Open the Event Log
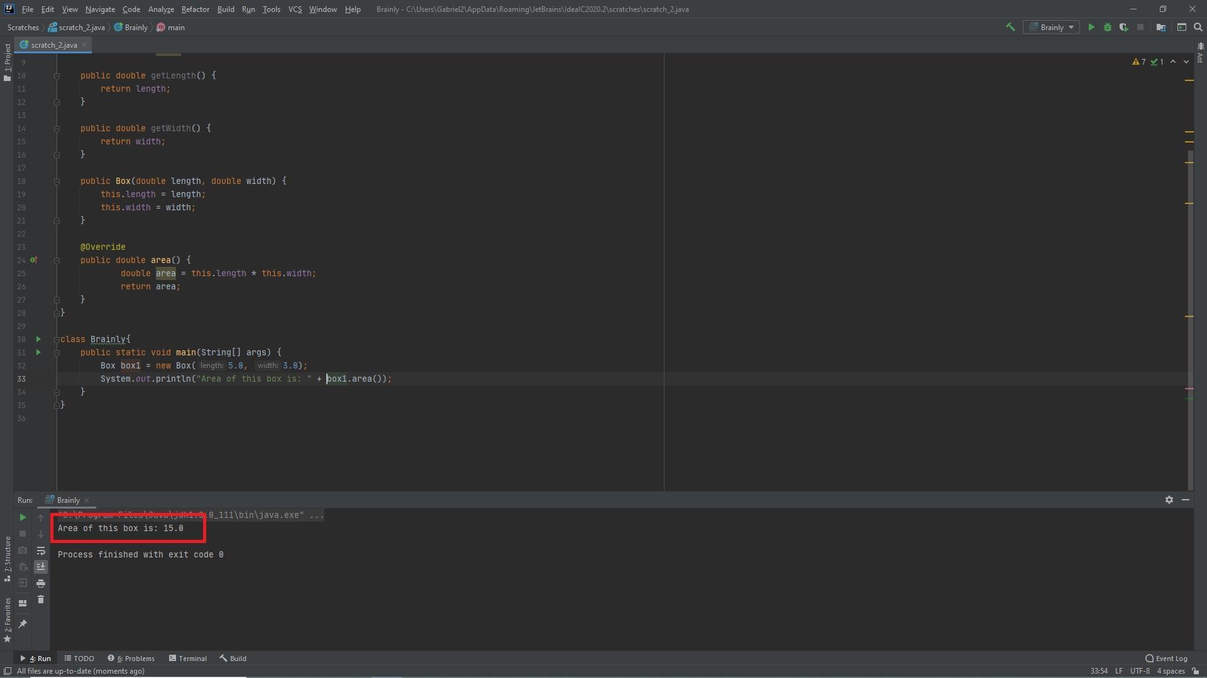The height and width of the screenshot is (678, 1207). point(1166,659)
